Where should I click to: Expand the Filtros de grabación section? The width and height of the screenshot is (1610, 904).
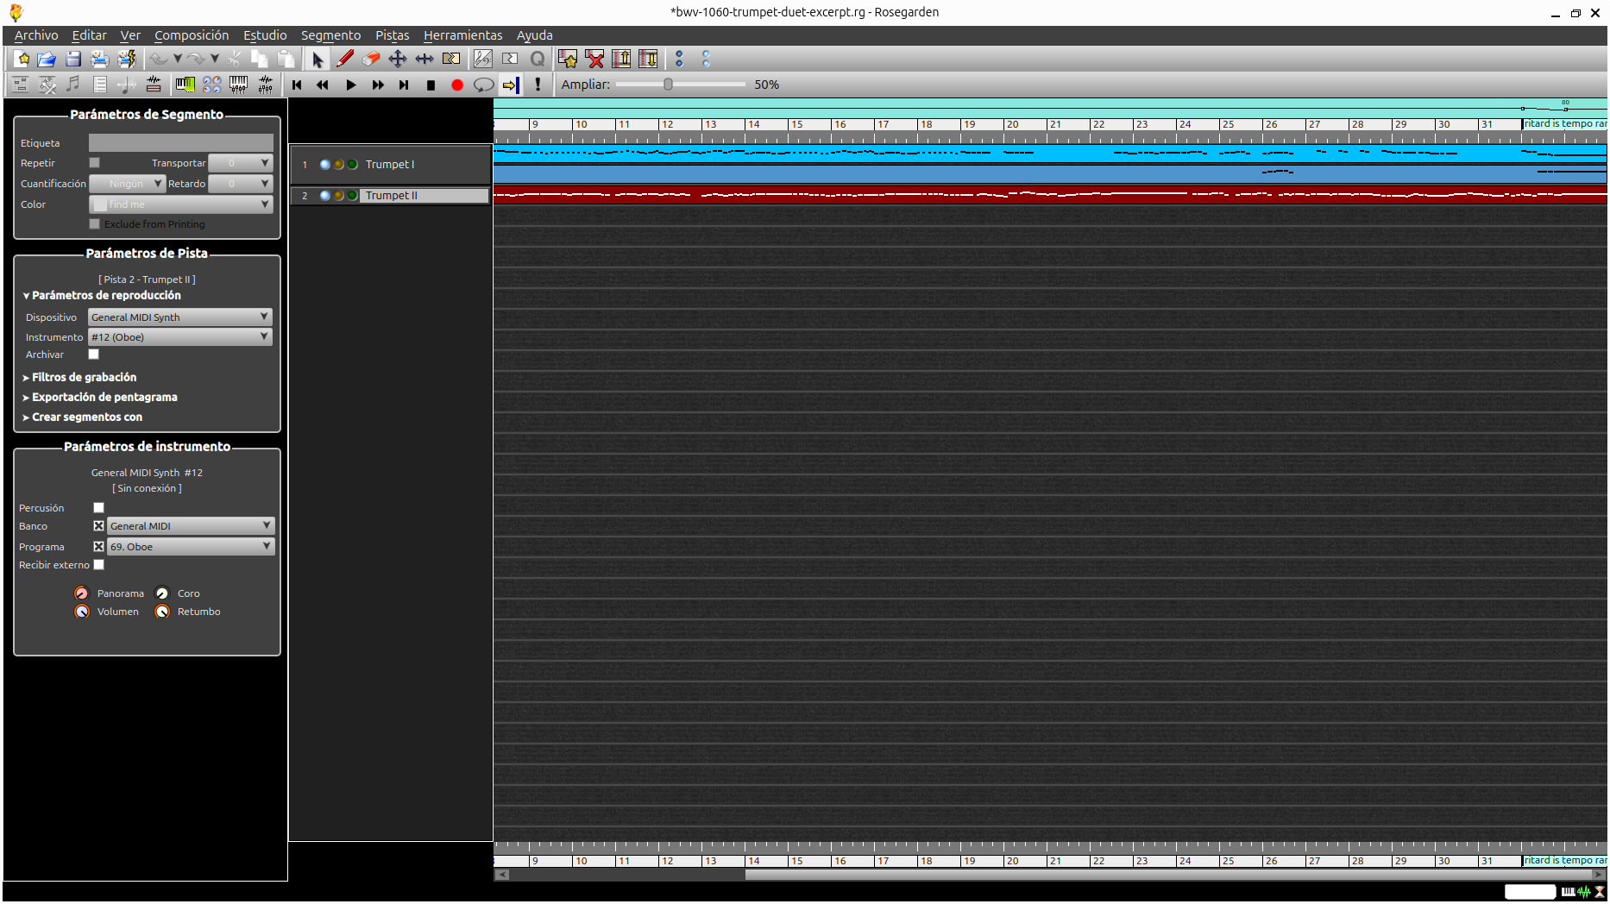tap(84, 377)
